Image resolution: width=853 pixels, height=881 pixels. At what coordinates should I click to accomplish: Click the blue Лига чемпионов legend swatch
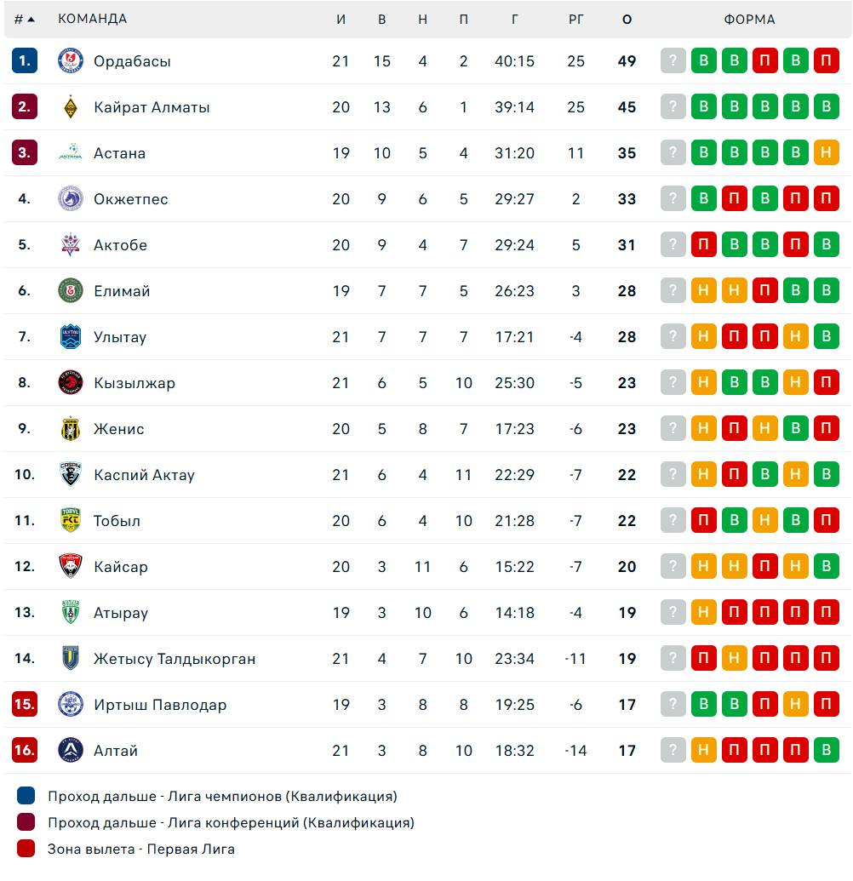[26, 796]
